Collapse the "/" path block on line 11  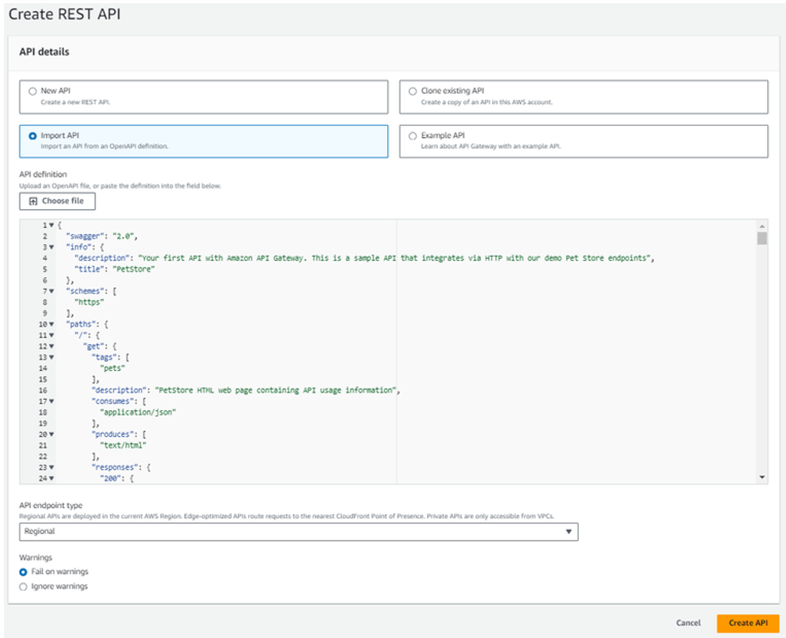pyautogui.click(x=51, y=336)
